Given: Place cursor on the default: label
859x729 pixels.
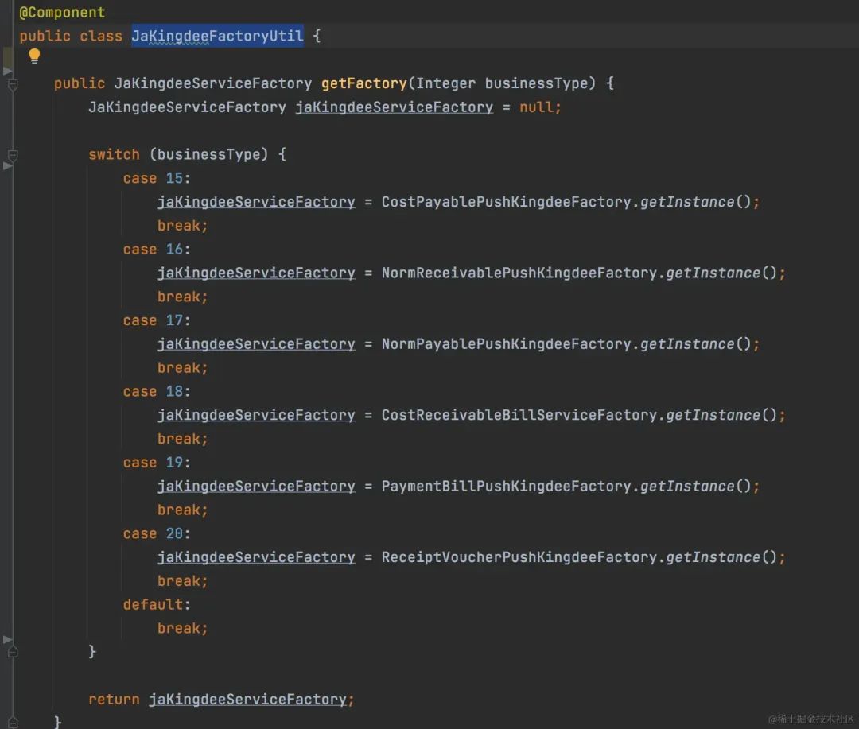Looking at the screenshot, I should point(156,605).
